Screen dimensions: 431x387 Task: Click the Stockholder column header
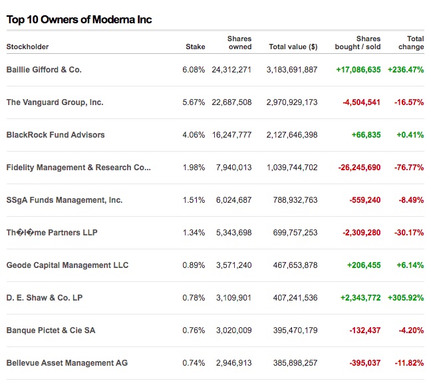click(x=27, y=47)
